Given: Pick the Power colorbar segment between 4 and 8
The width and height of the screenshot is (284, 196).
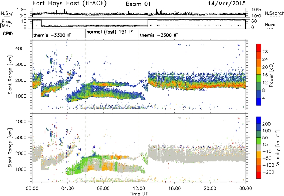Looking at the screenshot, I should 259,94.
